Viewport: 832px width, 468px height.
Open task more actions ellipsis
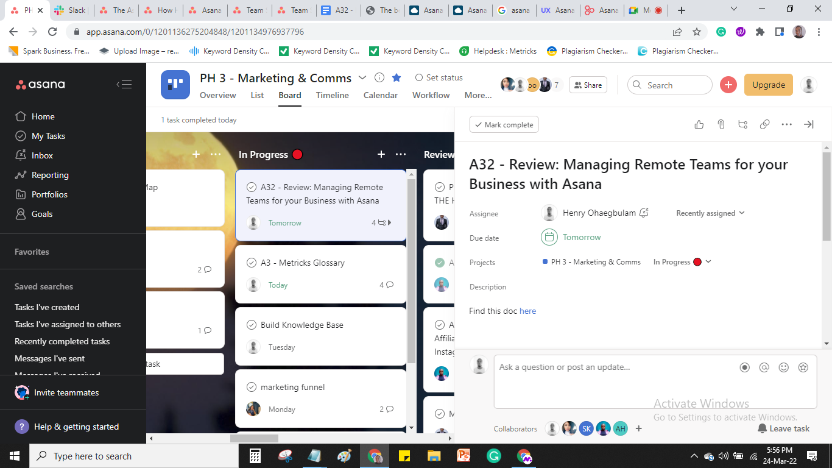786,124
